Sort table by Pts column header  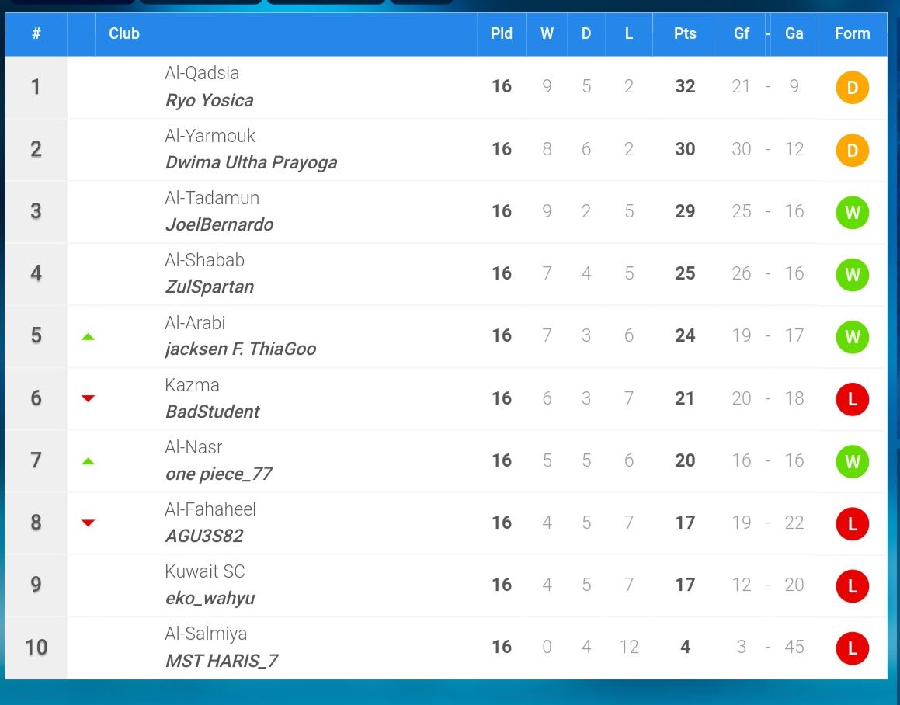[685, 34]
